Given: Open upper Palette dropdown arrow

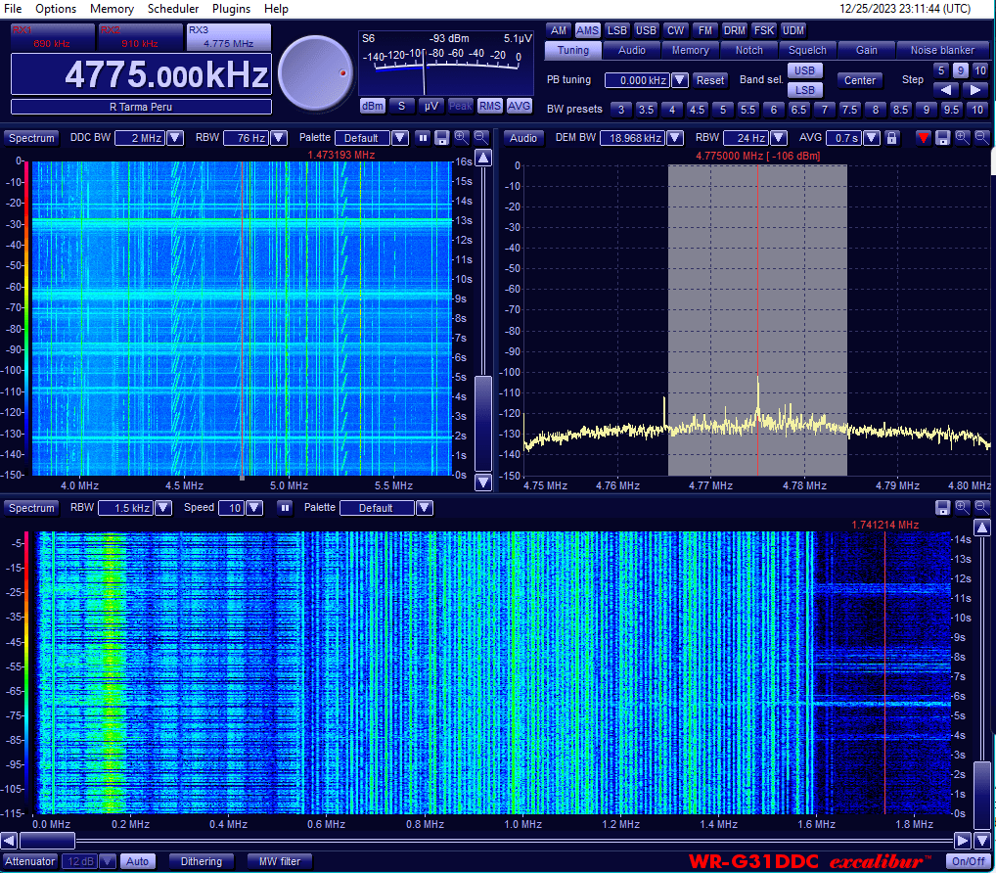Looking at the screenshot, I should coord(399,138).
